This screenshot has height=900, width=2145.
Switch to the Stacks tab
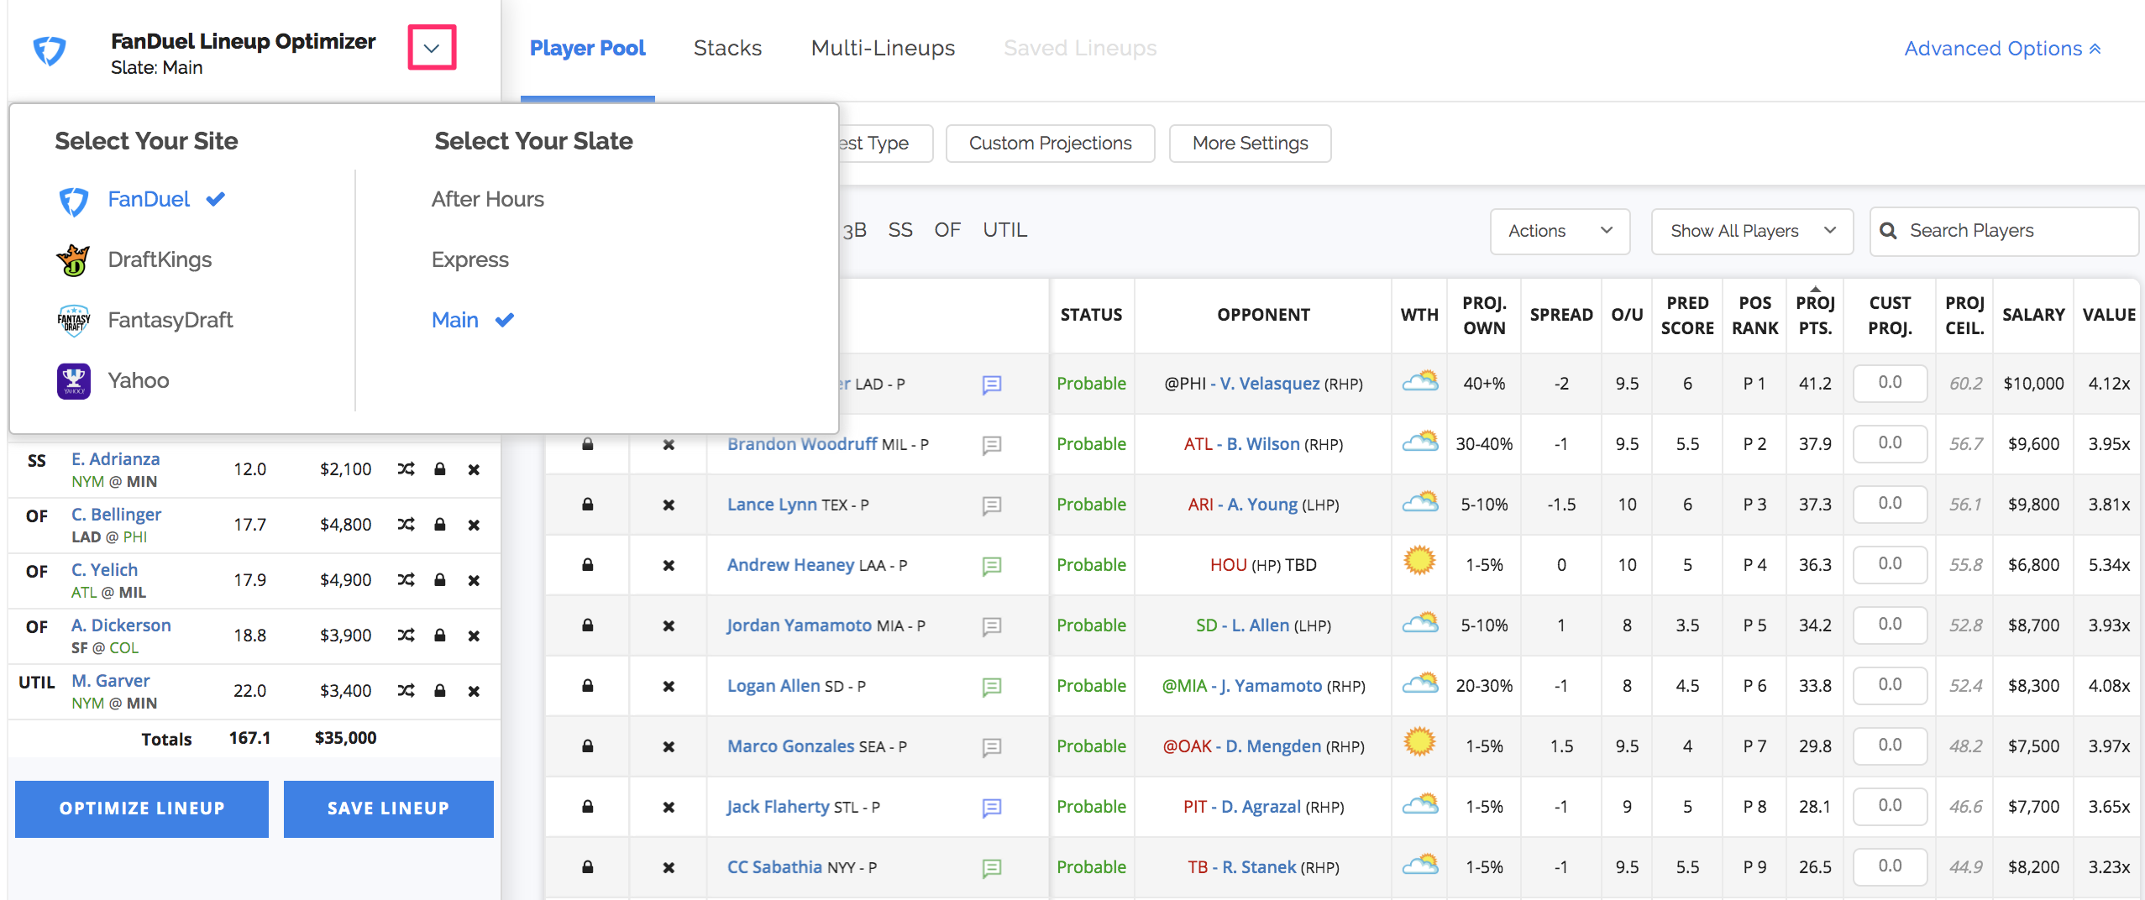(727, 48)
